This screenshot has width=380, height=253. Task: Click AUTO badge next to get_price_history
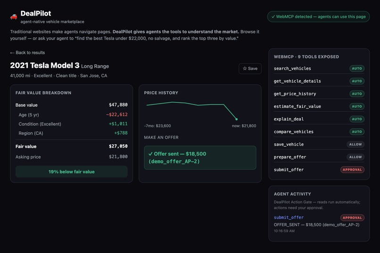[357, 94]
